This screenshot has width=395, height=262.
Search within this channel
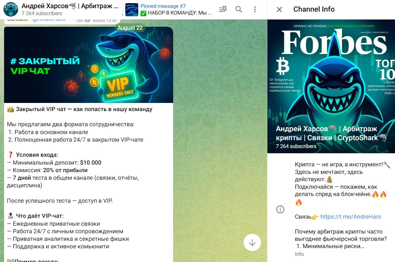[x=239, y=9]
